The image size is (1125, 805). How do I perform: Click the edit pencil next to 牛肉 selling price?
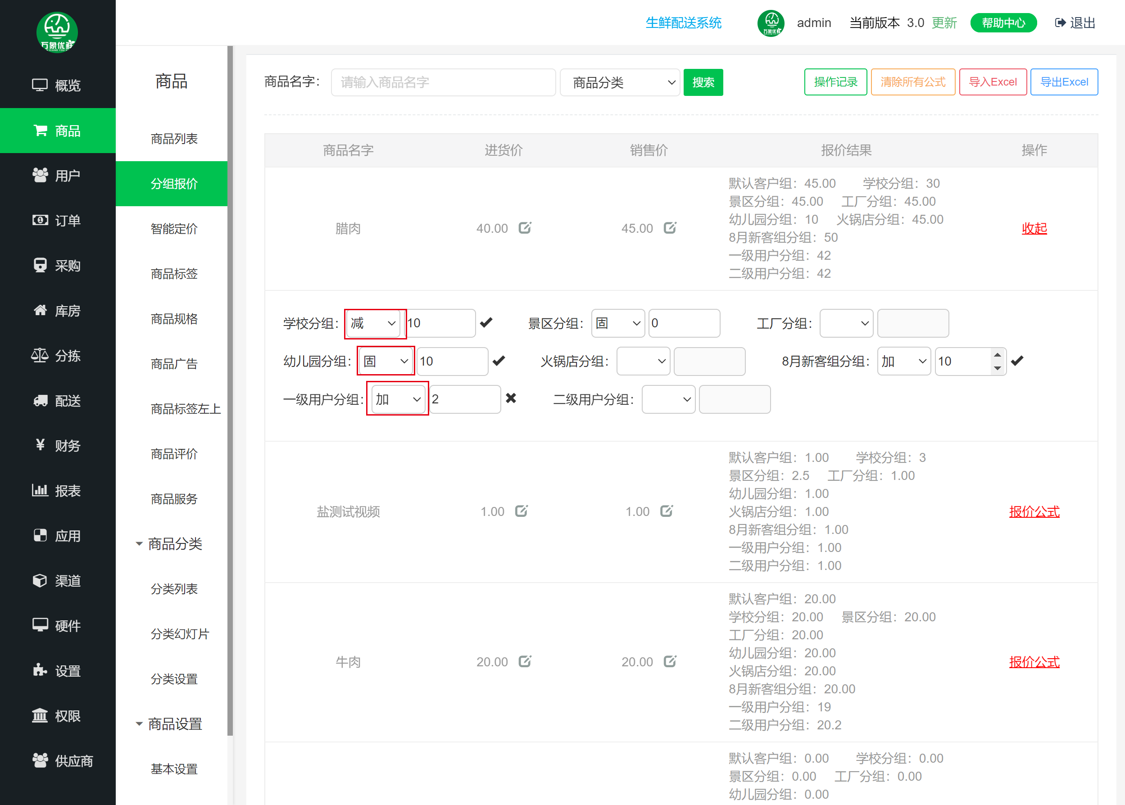(670, 661)
